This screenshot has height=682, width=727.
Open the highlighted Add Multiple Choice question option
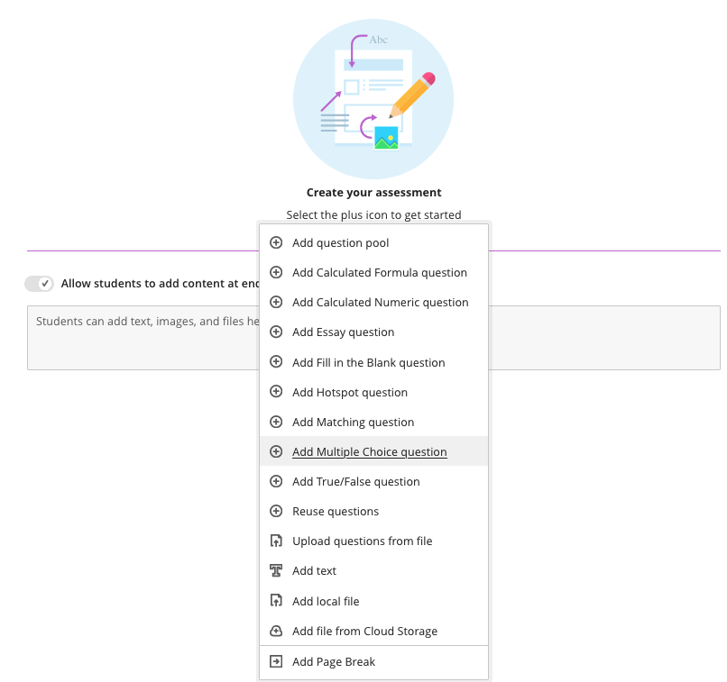point(371,451)
